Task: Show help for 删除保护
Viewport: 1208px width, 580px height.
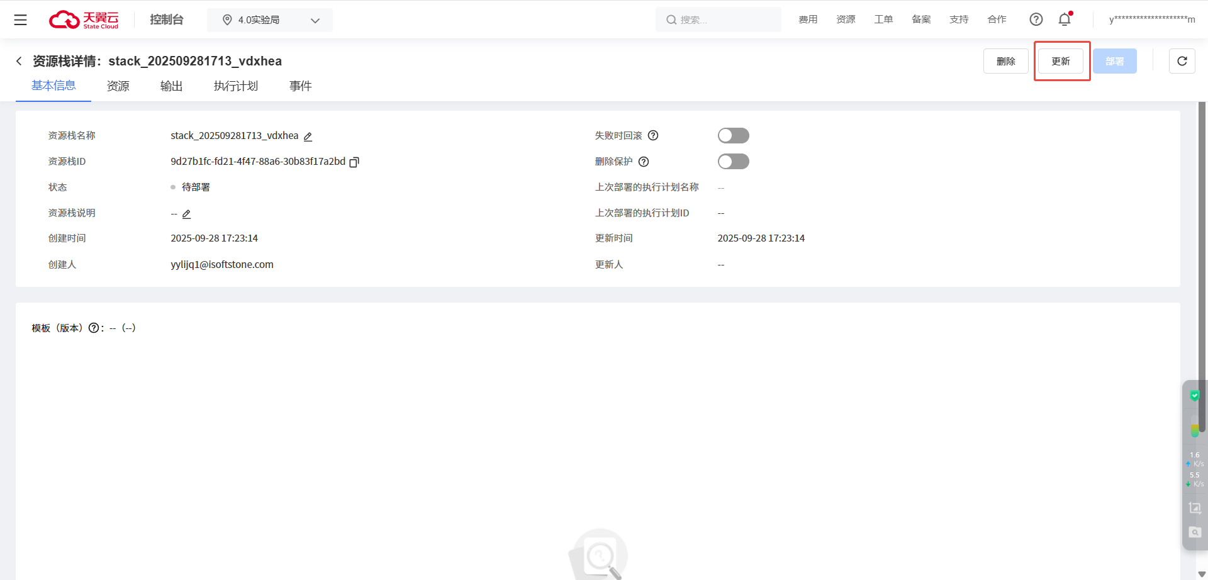Action: 644,162
